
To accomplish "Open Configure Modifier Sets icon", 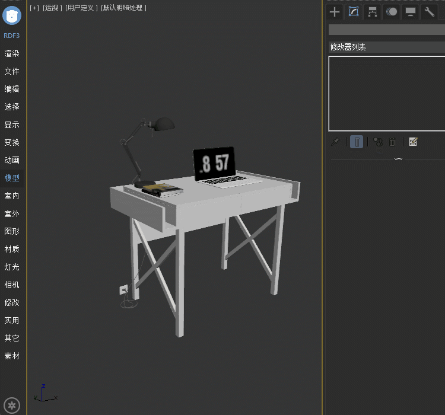I will click(x=414, y=142).
